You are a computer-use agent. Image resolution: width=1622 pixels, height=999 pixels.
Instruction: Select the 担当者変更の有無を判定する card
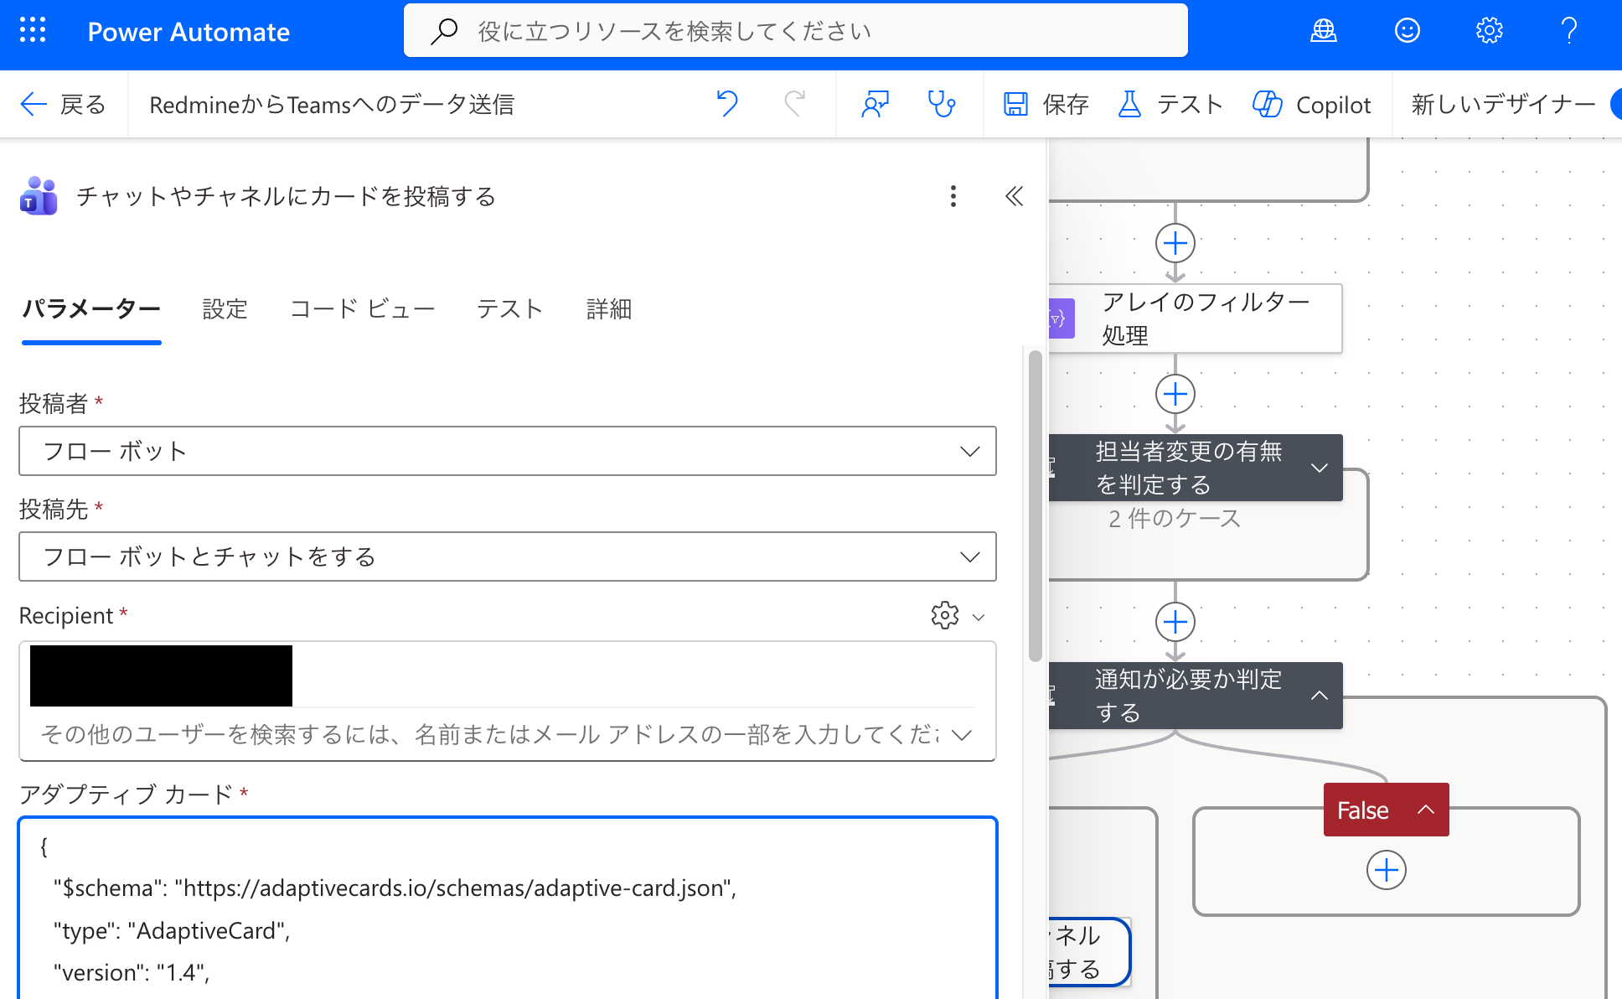pyautogui.click(x=1196, y=468)
